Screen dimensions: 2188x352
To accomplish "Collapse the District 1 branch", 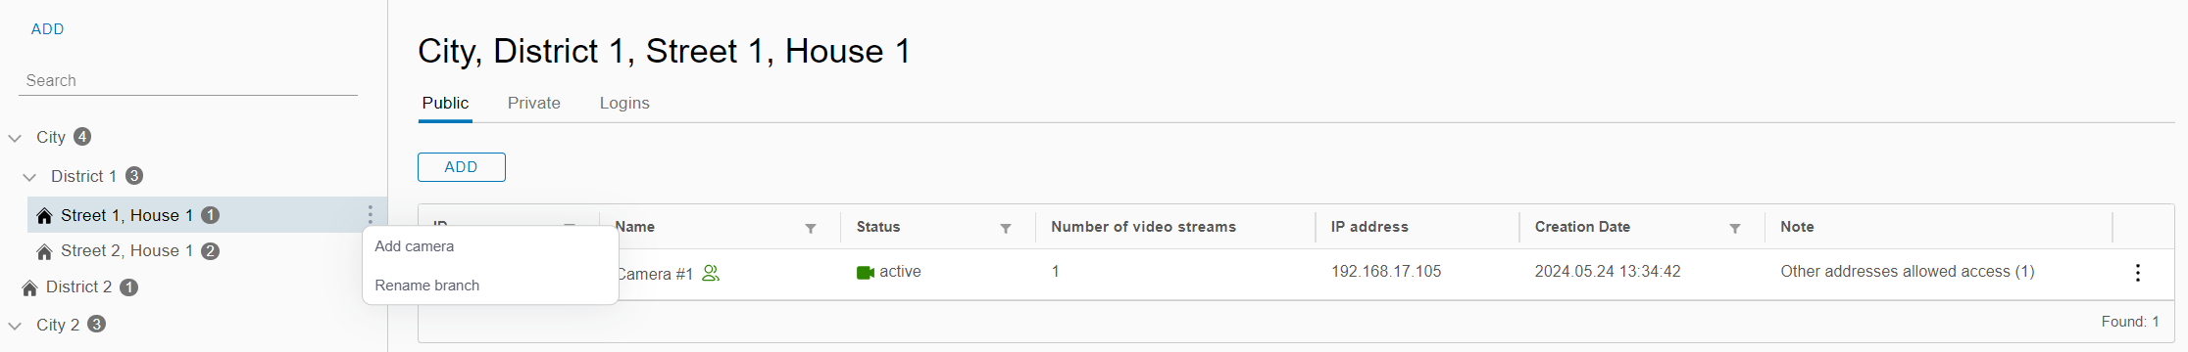I will click(x=29, y=177).
